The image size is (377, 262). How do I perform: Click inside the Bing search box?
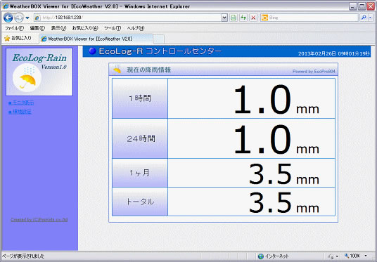[312, 18]
